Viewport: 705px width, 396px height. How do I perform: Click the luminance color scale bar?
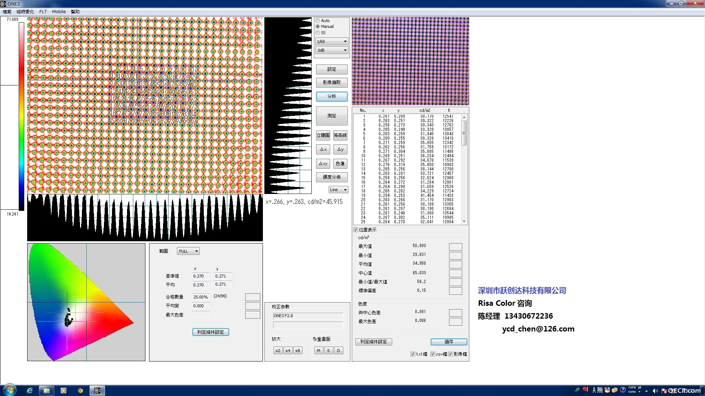pyautogui.click(x=22, y=117)
